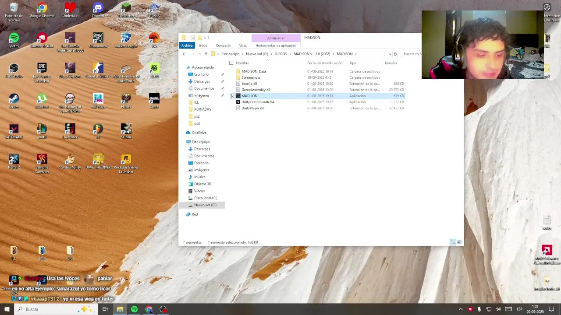This screenshot has height=315, width=561.
Task: Select DAVE THE DIVER desktop icon
Action: (98, 161)
